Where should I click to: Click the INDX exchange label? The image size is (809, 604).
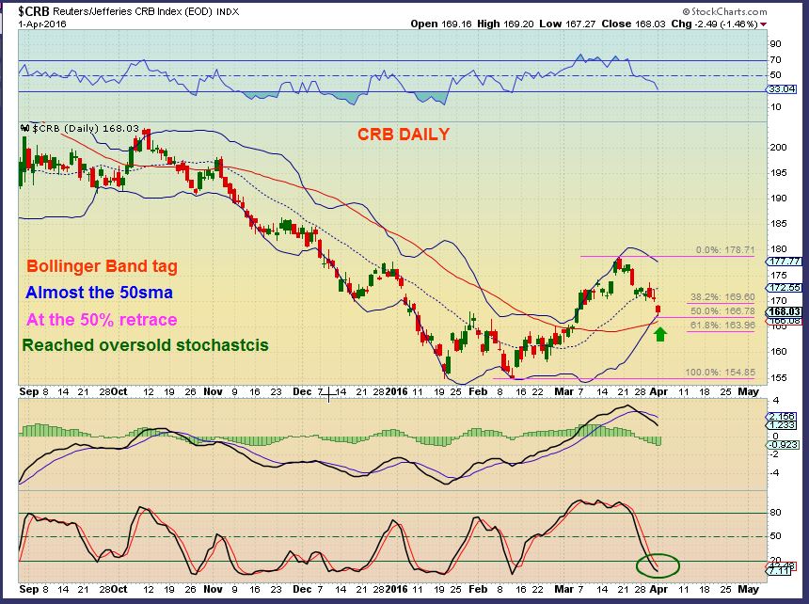pos(228,11)
